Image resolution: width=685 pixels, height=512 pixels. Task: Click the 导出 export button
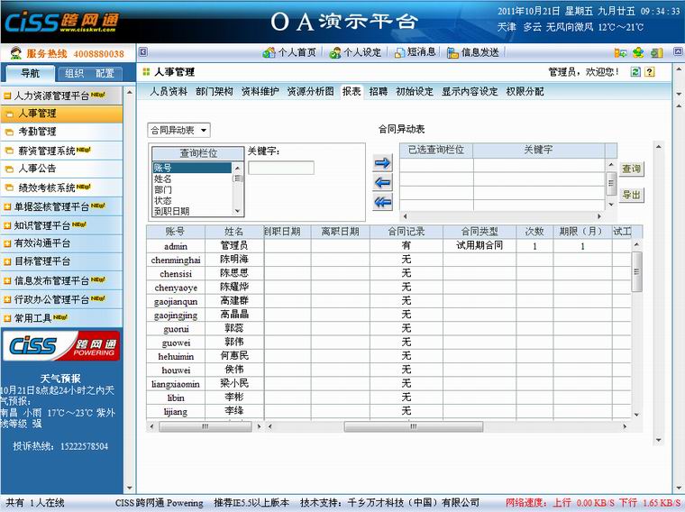click(x=631, y=195)
